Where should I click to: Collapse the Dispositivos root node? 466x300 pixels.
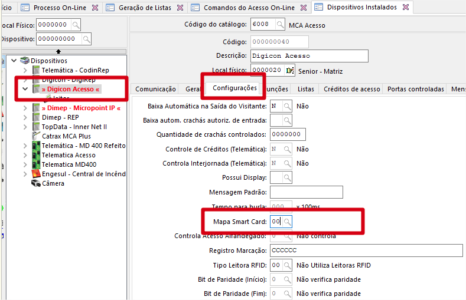(x=14, y=61)
